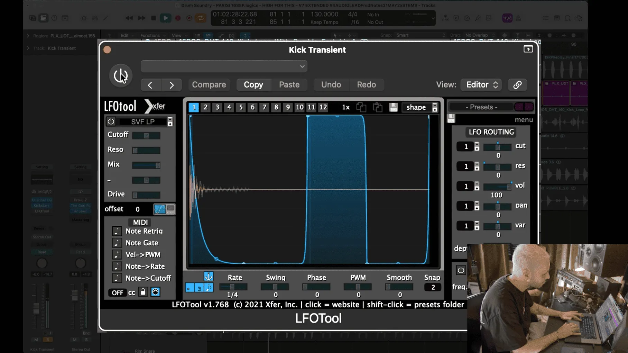This screenshot has width=628, height=353.
Task: Select the triplet rate mode icon
Action: pos(199,288)
